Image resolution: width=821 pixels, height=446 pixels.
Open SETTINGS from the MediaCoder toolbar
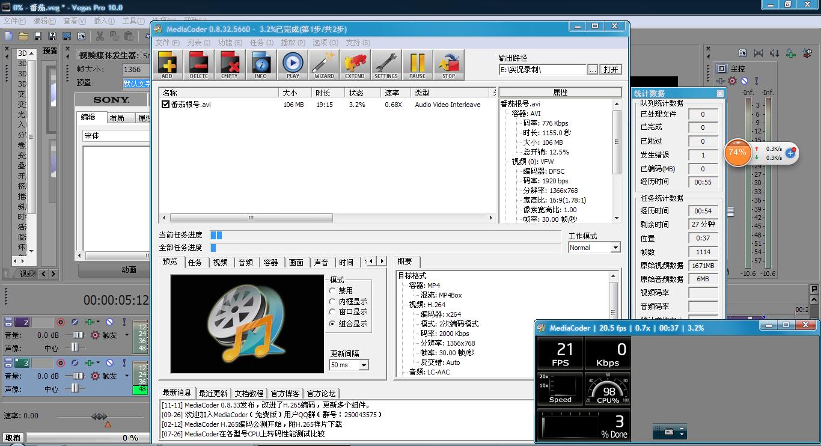coord(386,65)
